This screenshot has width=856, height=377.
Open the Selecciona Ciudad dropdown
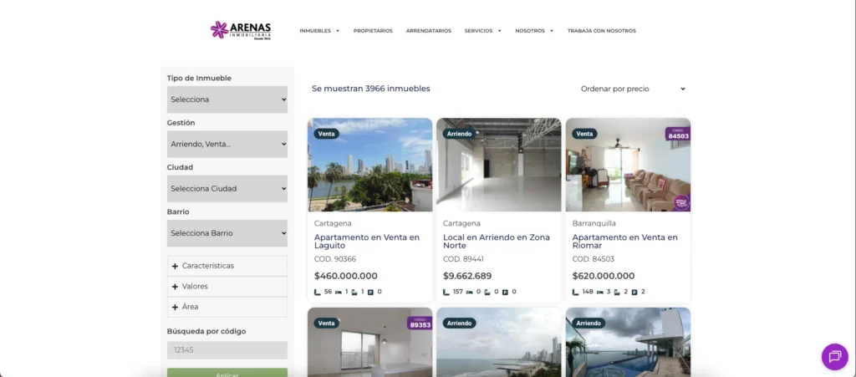tap(227, 188)
